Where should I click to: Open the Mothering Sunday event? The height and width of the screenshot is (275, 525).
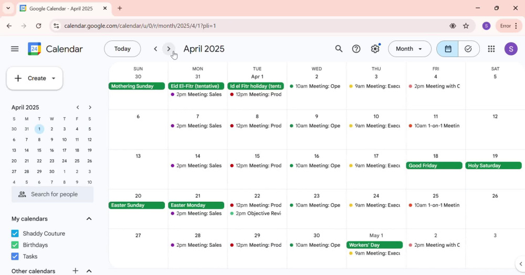click(136, 86)
